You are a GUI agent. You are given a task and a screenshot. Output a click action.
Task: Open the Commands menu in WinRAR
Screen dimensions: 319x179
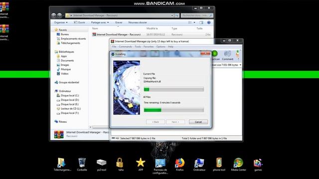point(125,47)
